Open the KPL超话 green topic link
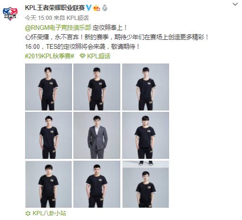Screen dimensions: 242x220 click(x=99, y=56)
